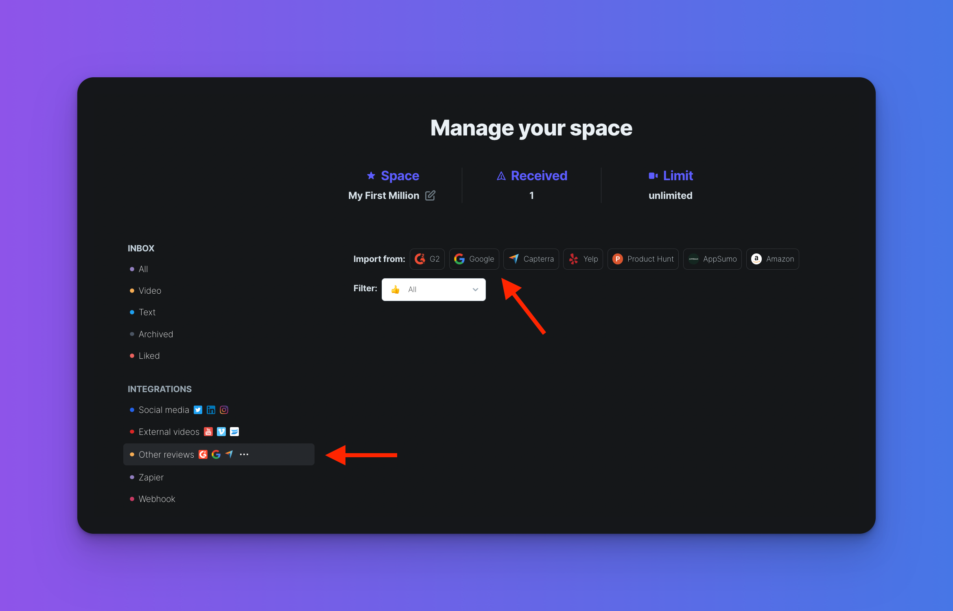Import reviews from AppSumo
This screenshot has width=953, height=611.
(712, 259)
